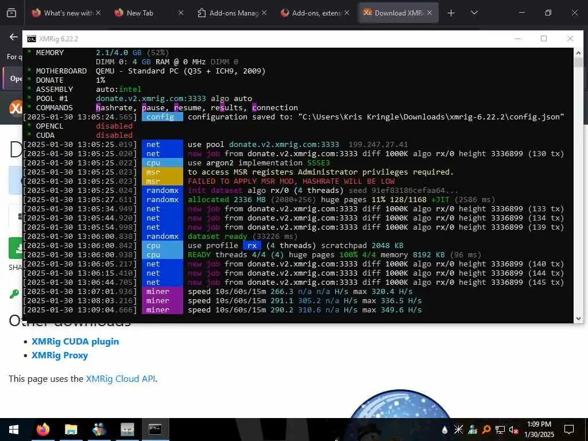
Task: Open Firefox from the taskbar
Action: click(42, 430)
